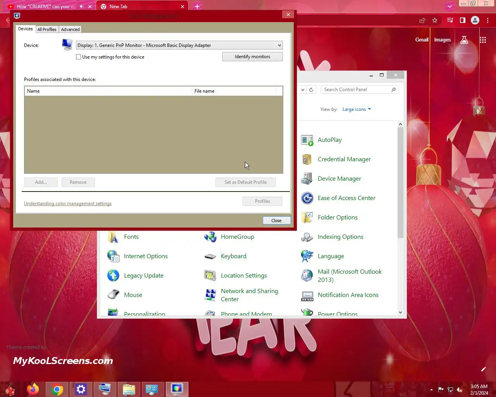This screenshot has width=496, height=397.
Task: Open Ease of Access Center
Action: [x=338, y=198]
